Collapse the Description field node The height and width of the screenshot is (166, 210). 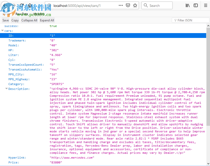pyautogui.click(x=6, y=89)
